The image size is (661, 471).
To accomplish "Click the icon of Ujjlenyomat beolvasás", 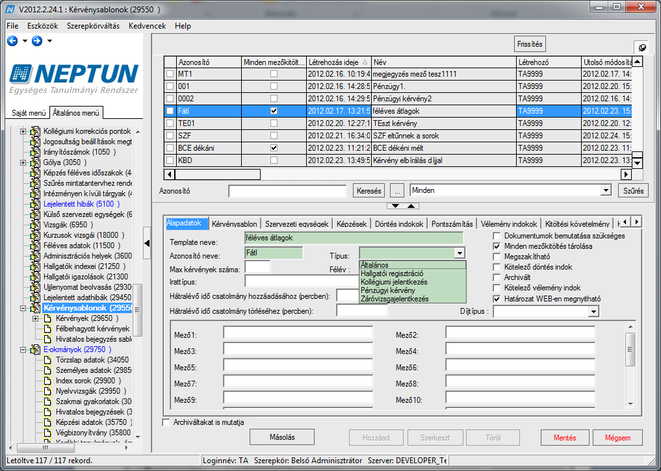I will click(x=35, y=287).
